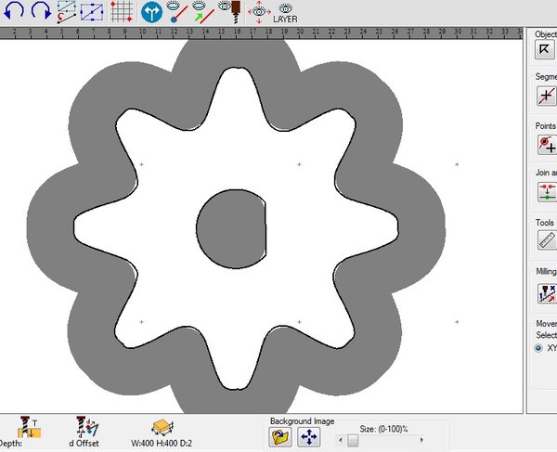Click the blue fork-direction arrows icon
This screenshot has width=557, height=452.
coord(151,12)
